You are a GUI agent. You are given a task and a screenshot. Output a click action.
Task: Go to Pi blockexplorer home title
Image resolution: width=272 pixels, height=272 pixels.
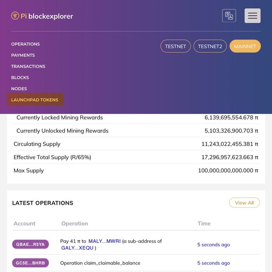click(47, 16)
